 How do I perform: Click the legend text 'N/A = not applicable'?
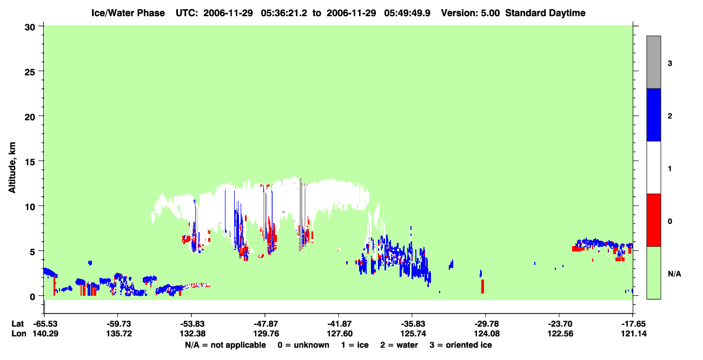(x=225, y=345)
